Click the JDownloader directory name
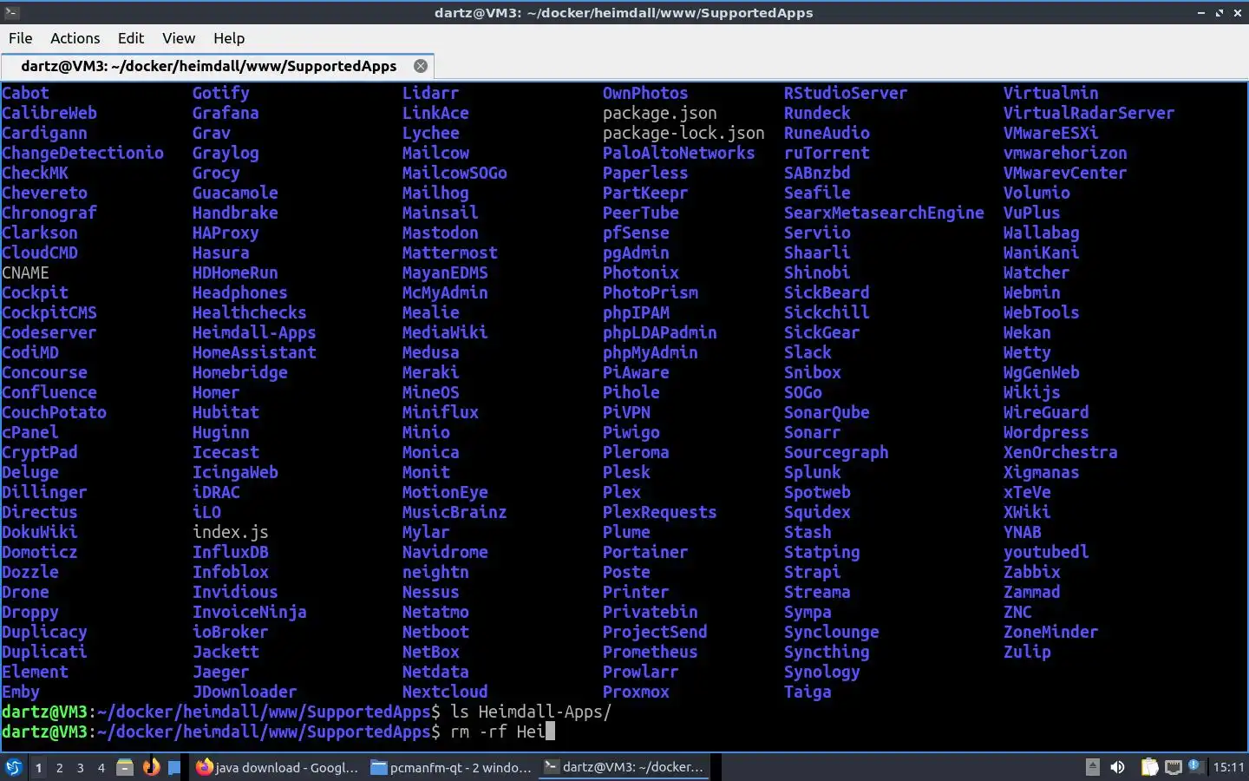Image resolution: width=1249 pixels, height=781 pixels. pyautogui.click(x=245, y=692)
